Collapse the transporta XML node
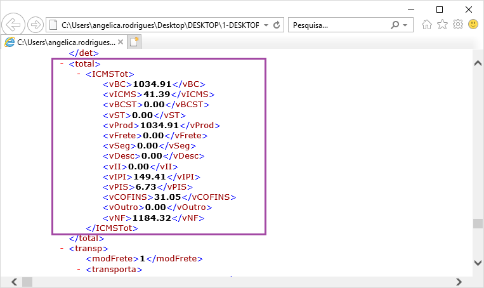The image size is (484, 288). coord(78,270)
